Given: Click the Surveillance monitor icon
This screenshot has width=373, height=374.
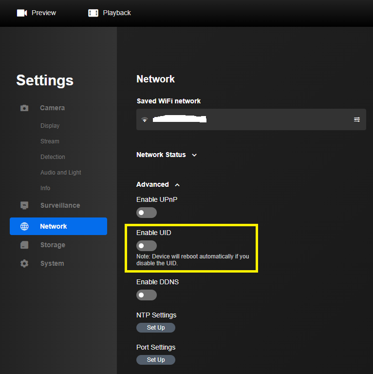Looking at the screenshot, I should [24, 205].
